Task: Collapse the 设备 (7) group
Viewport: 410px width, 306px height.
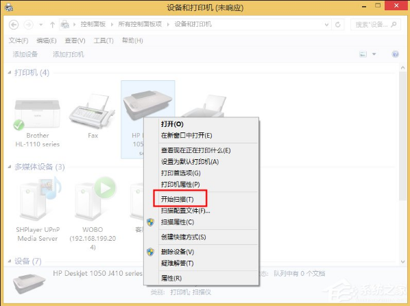Action: click(10, 261)
